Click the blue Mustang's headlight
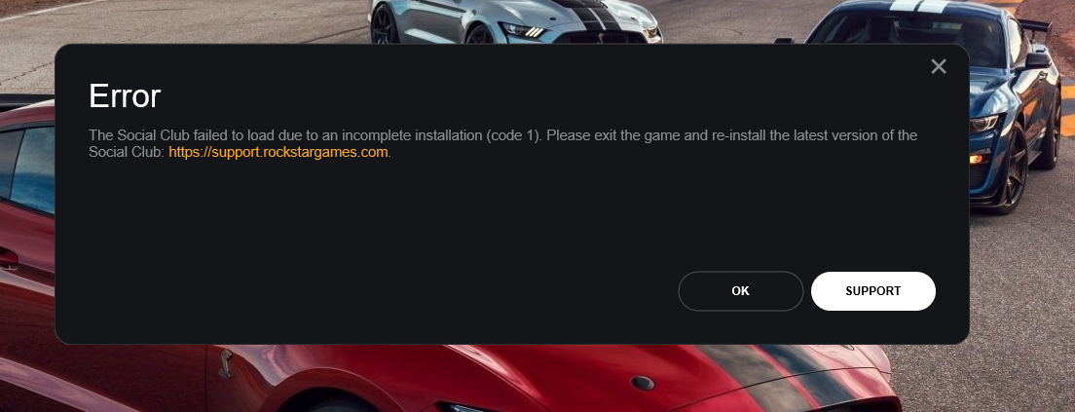 click(x=985, y=124)
